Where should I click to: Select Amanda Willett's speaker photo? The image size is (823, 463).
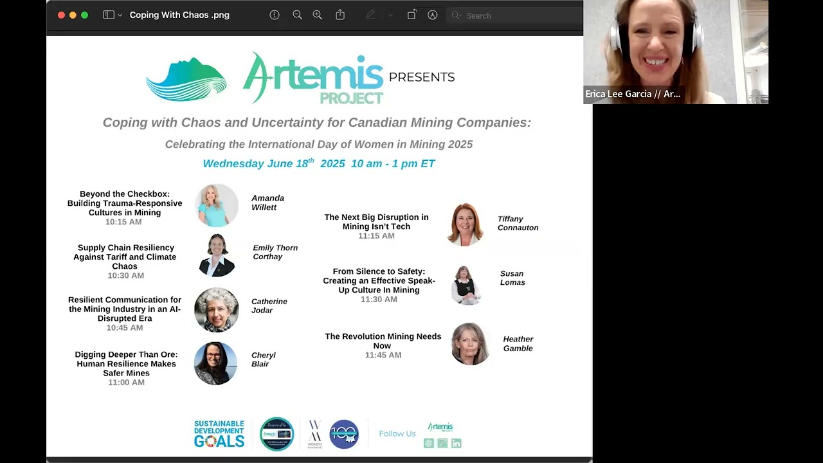click(217, 205)
